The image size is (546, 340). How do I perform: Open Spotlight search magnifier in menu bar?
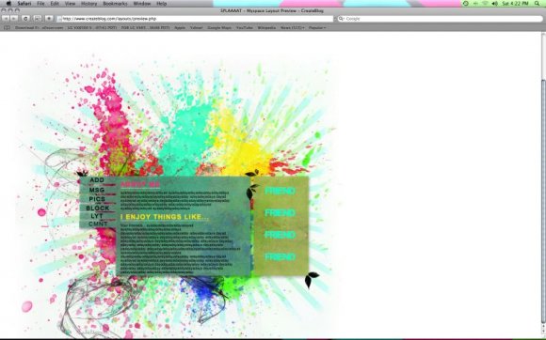click(538, 4)
